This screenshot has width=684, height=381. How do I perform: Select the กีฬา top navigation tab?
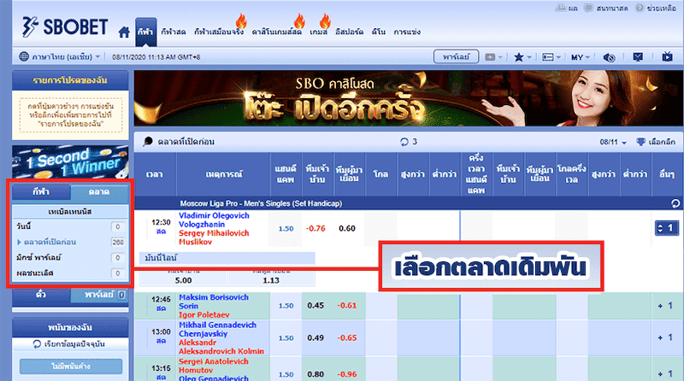click(145, 32)
